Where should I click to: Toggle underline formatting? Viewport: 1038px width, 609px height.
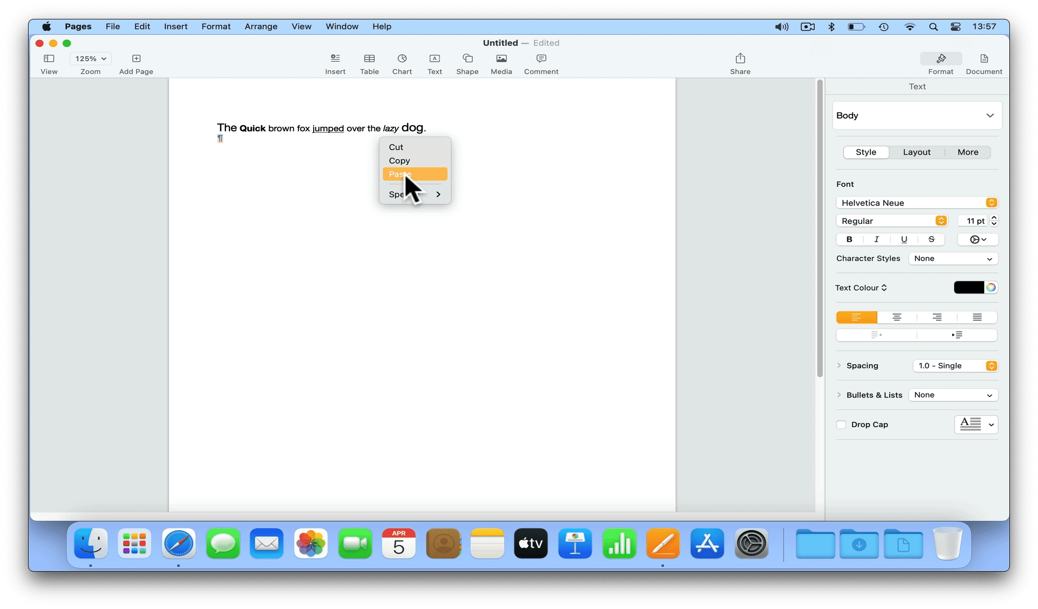pyautogui.click(x=904, y=239)
